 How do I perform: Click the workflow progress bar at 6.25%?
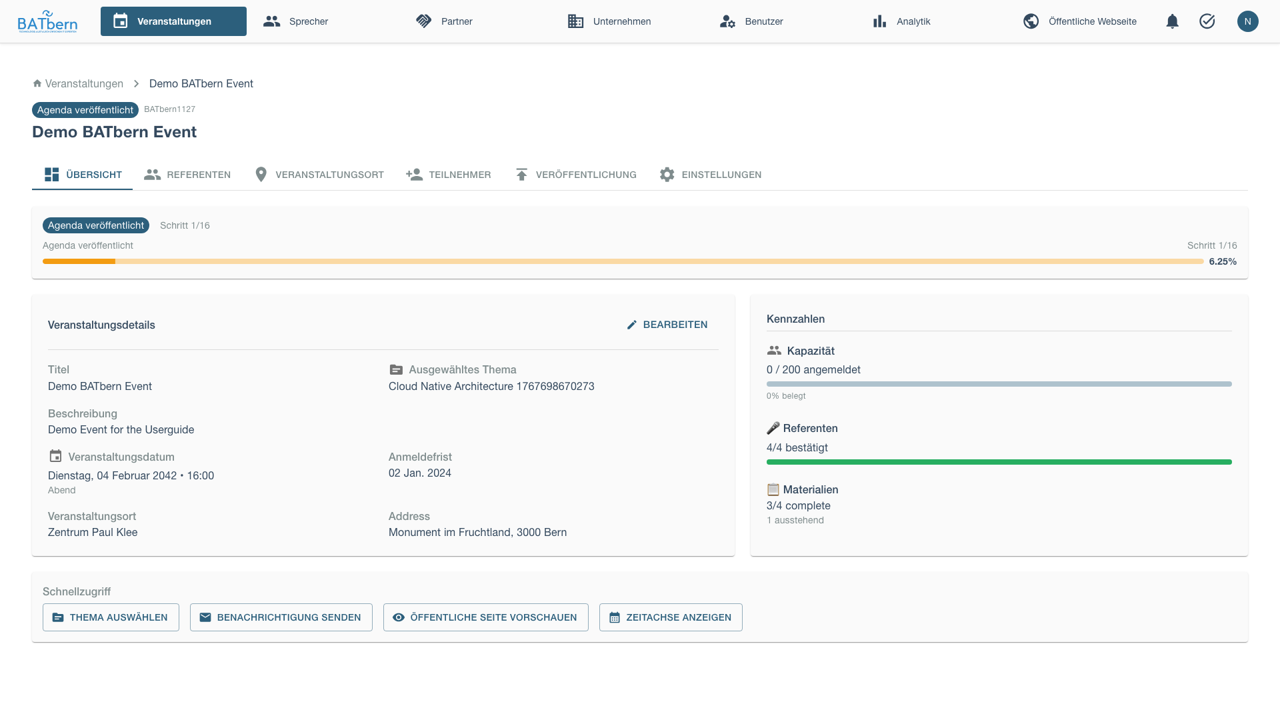(623, 261)
